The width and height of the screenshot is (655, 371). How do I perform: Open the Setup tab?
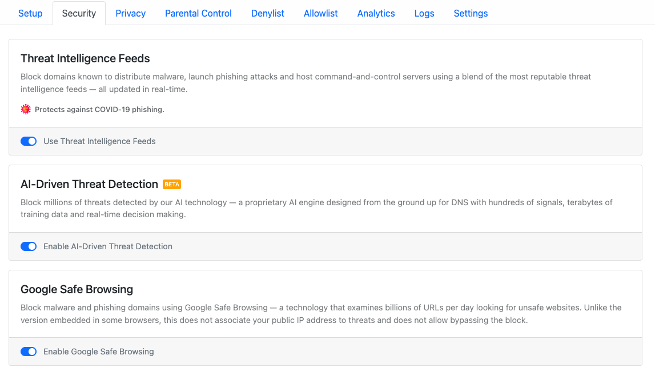pyautogui.click(x=30, y=13)
